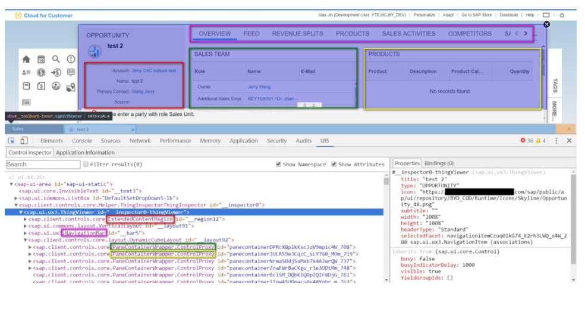Screen dimensions: 585x309
Task: Expand the DefaultSetDropDown5-lb ListBox node
Action: (x=16, y=198)
